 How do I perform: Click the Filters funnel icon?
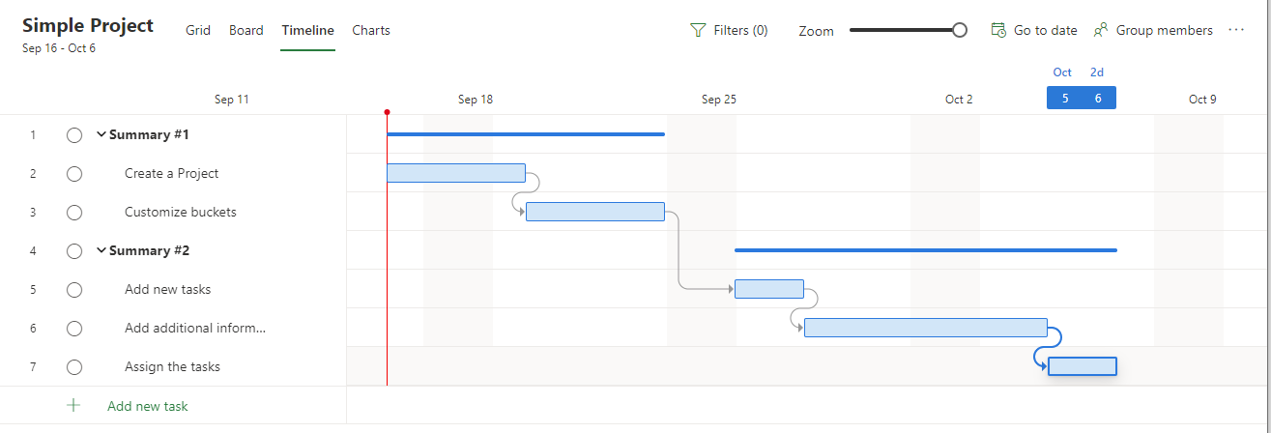pyautogui.click(x=698, y=30)
